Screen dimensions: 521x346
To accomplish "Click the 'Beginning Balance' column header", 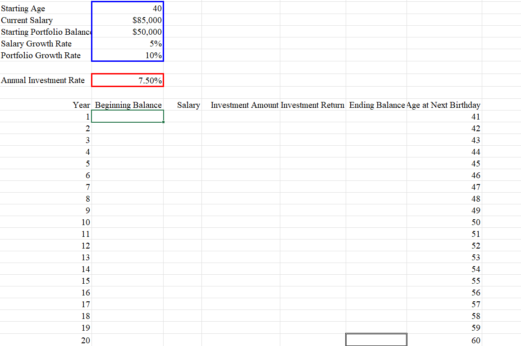I will [x=128, y=105].
